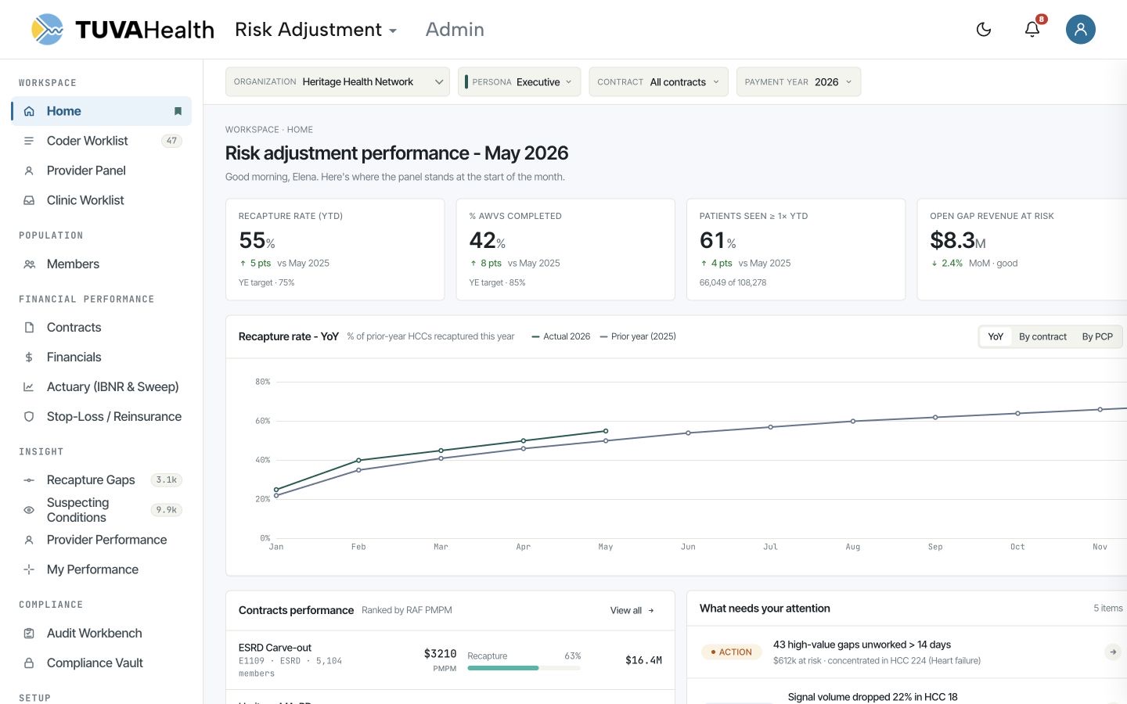Click the 47 badge on Coder Worklist
Image resolution: width=1127 pixels, height=704 pixels.
(x=171, y=141)
